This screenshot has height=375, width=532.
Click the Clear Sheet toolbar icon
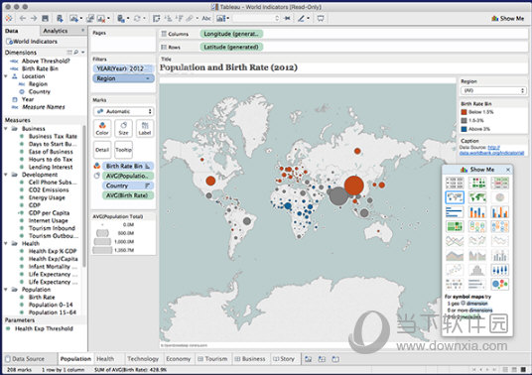(x=101, y=18)
